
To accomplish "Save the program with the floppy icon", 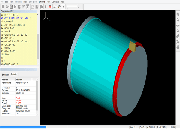I will (11, 7).
